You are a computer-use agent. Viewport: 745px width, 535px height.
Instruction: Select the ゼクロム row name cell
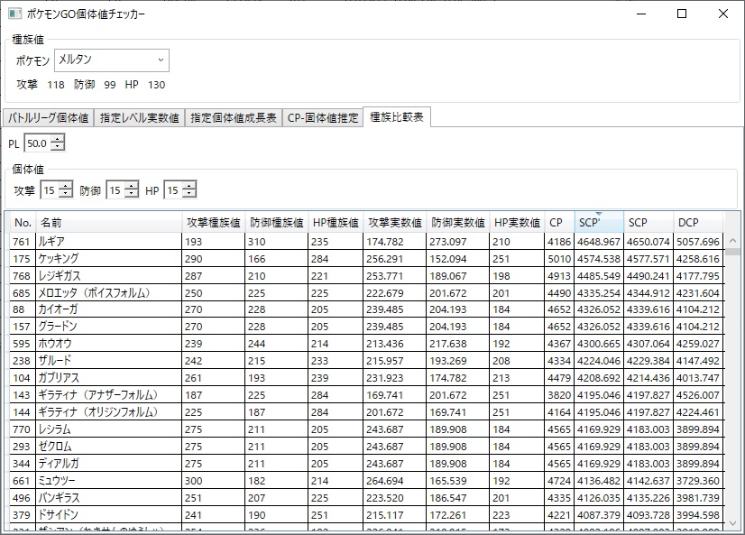(x=109, y=447)
